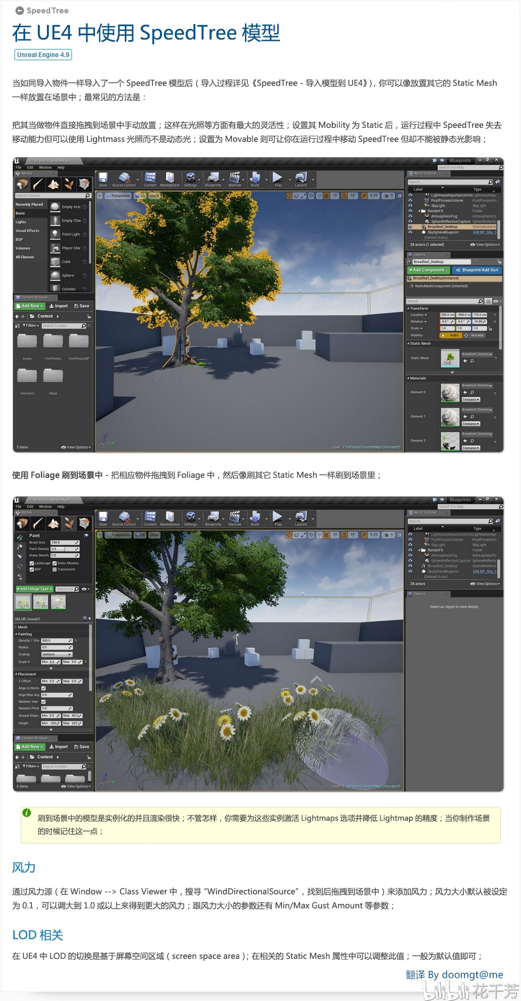Open Filters dropdown in first screenshot
The image size is (521, 1001).
(x=31, y=325)
